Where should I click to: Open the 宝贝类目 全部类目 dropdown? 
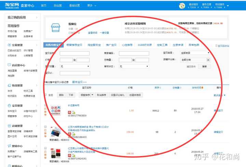coord(195,53)
